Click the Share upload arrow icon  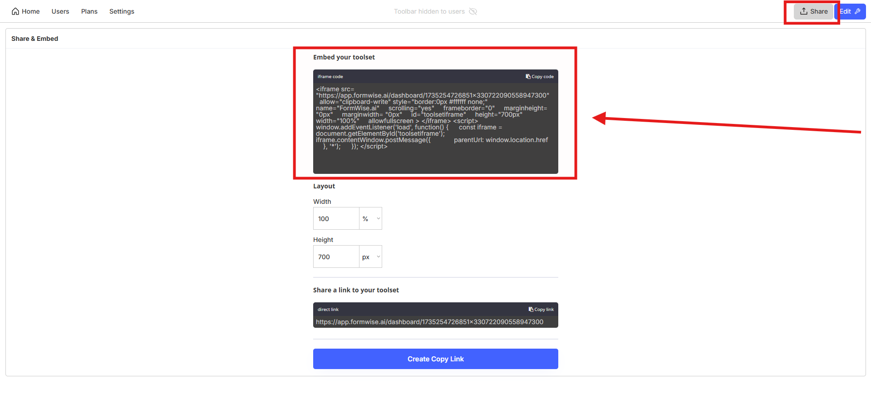click(803, 11)
